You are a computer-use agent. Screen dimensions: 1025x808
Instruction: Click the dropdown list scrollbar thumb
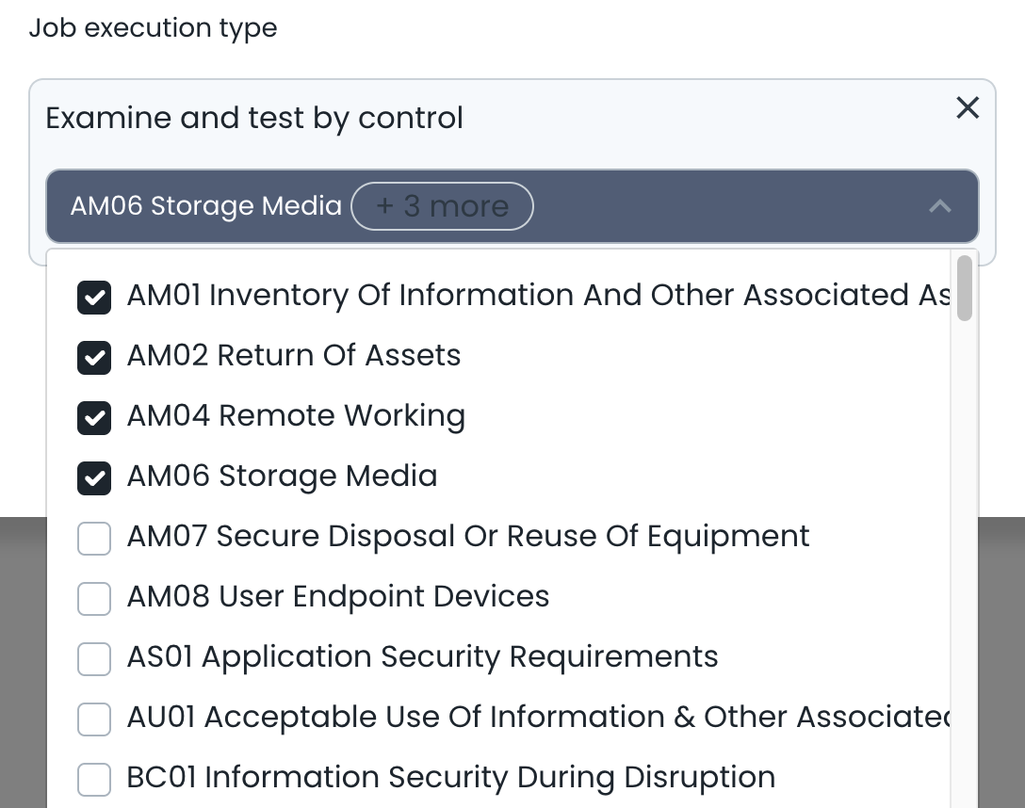coord(964,288)
